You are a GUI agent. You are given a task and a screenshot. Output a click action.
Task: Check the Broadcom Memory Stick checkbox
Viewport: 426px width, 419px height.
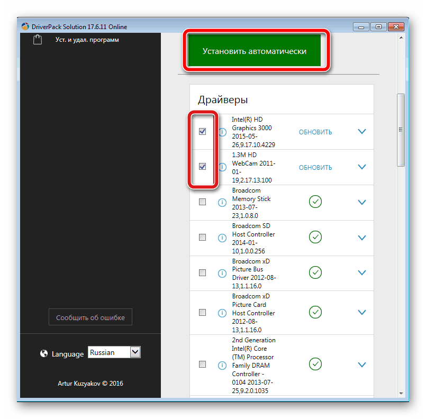coord(202,202)
